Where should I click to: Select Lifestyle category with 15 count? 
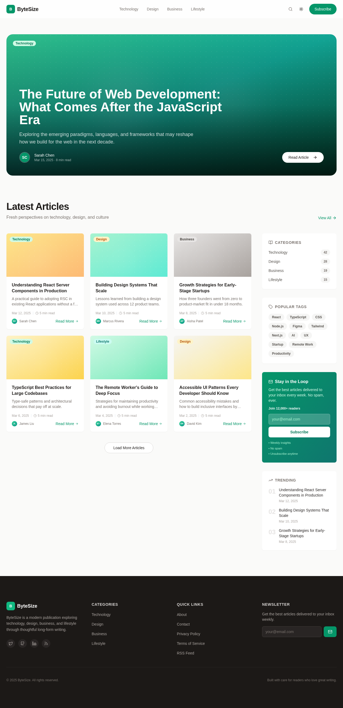tap(299, 280)
